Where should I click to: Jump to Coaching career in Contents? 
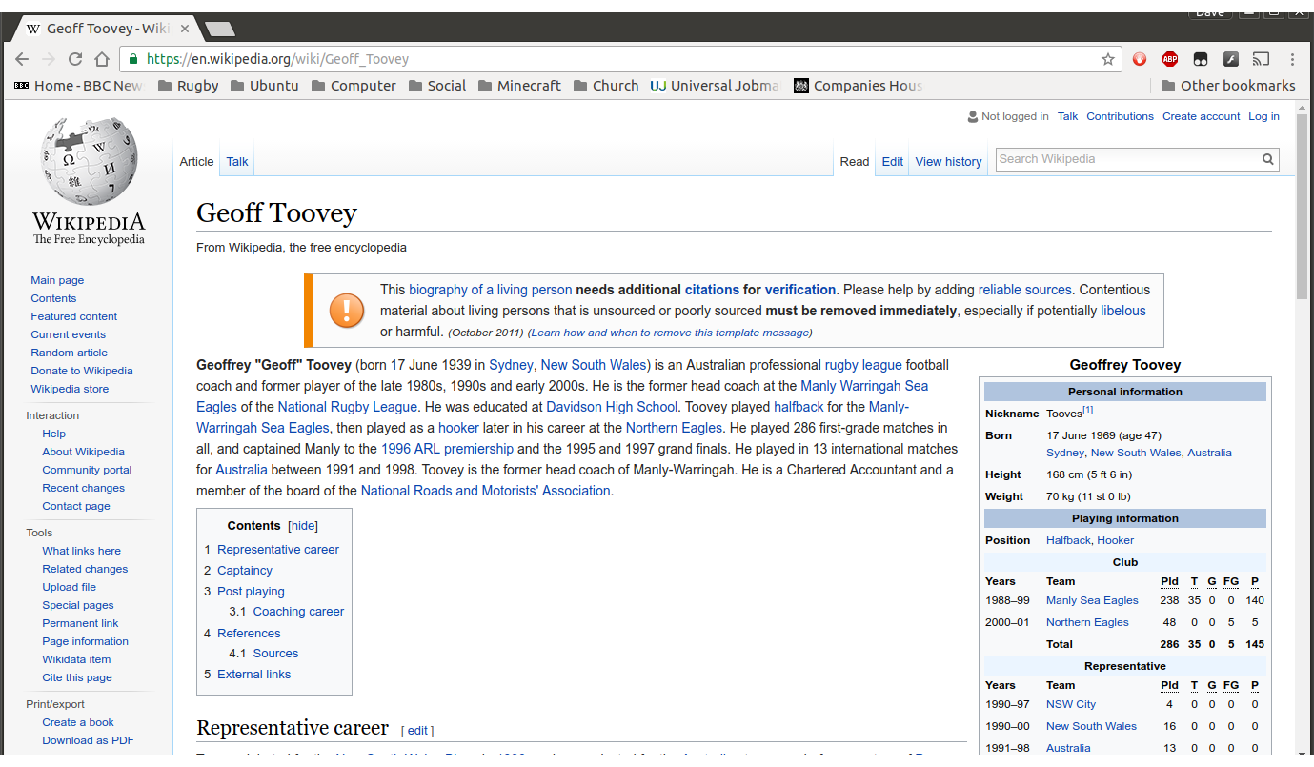pyautogui.click(x=298, y=612)
